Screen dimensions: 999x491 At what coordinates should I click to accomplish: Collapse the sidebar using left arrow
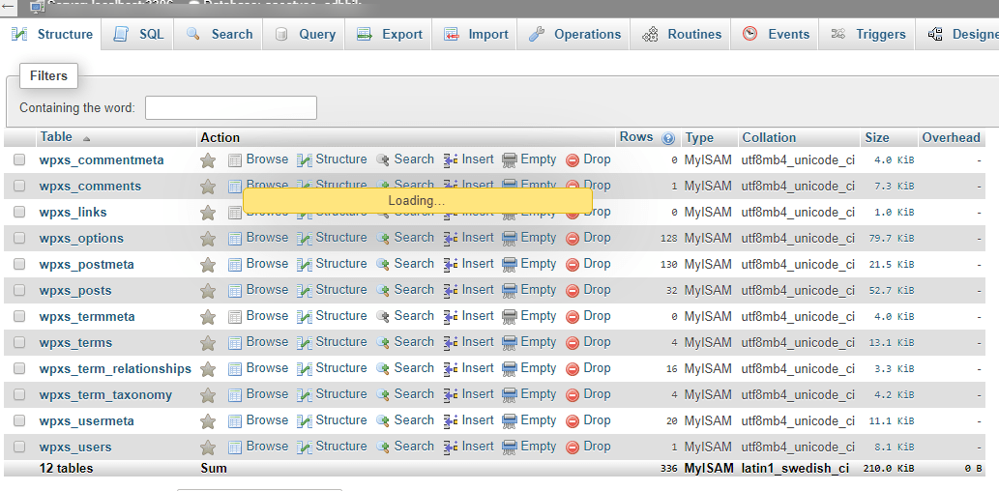coord(9,6)
